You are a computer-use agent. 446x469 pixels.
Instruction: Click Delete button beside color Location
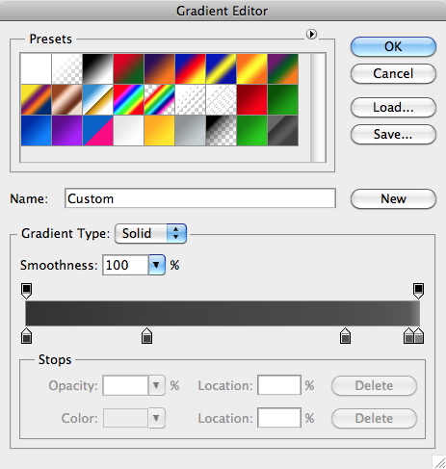pyautogui.click(x=374, y=418)
